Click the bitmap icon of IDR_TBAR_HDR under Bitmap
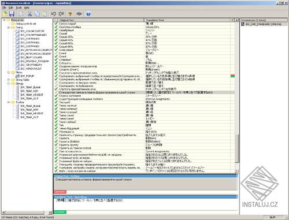The height and width of the screenshot is (220, 289). pos(17,91)
